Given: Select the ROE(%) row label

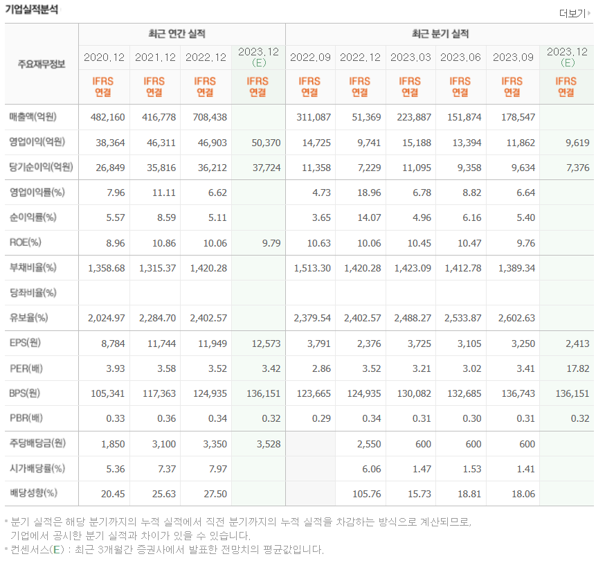Looking at the screenshot, I should coord(25,242).
